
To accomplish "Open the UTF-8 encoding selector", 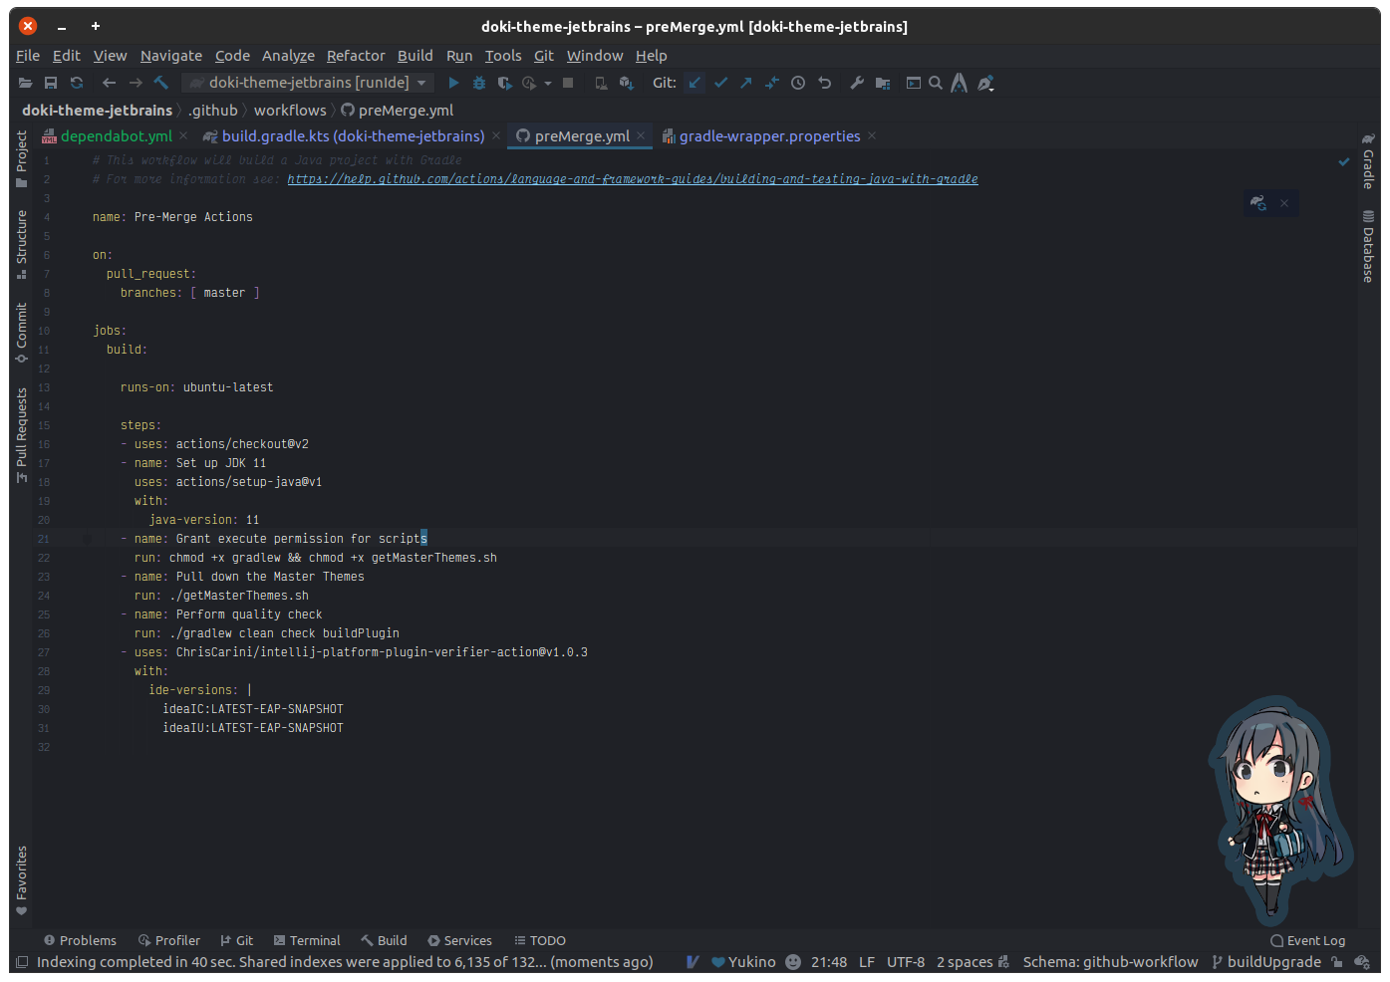I will (x=906, y=962).
